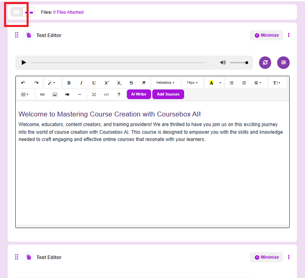Open first Text Editor three-dot options menu
Viewport: 305px width, 278px height.
(x=288, y=35)
